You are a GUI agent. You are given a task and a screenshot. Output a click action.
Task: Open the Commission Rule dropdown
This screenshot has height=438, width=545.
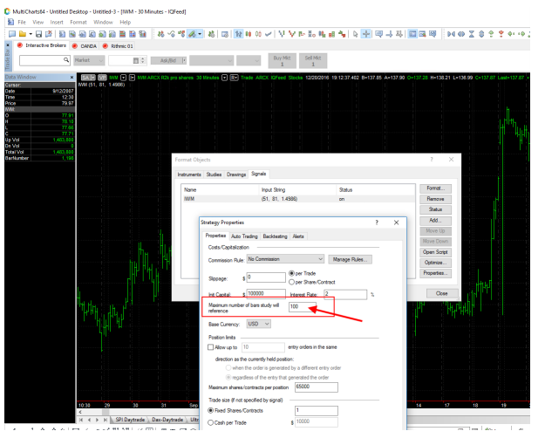click(285, 259)
